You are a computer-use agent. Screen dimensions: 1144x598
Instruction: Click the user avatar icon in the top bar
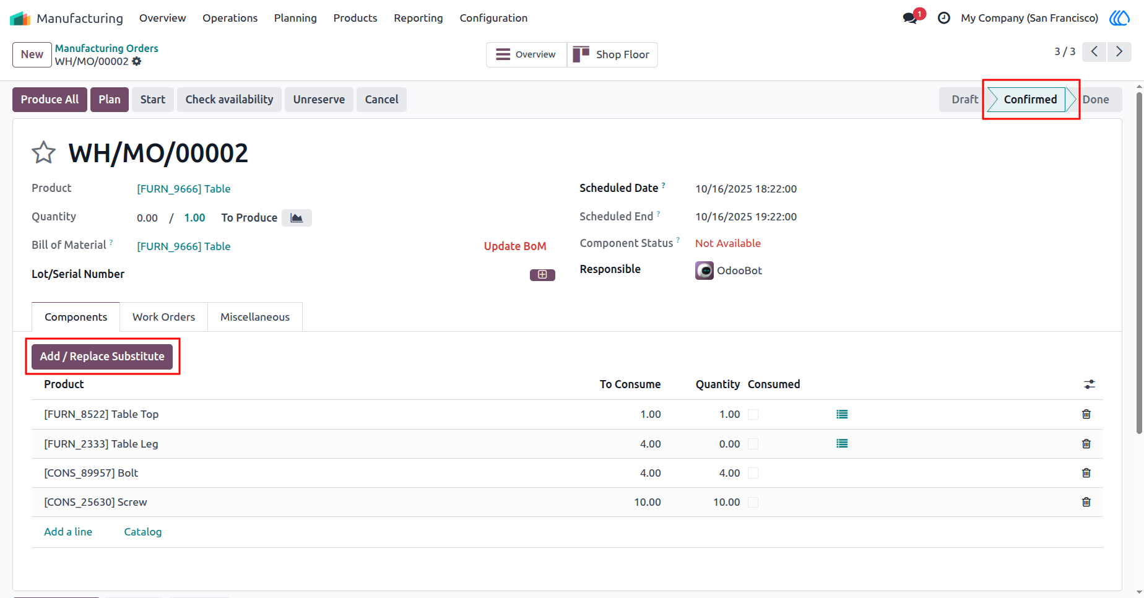pyautogui.click(x=1119, y=18)
